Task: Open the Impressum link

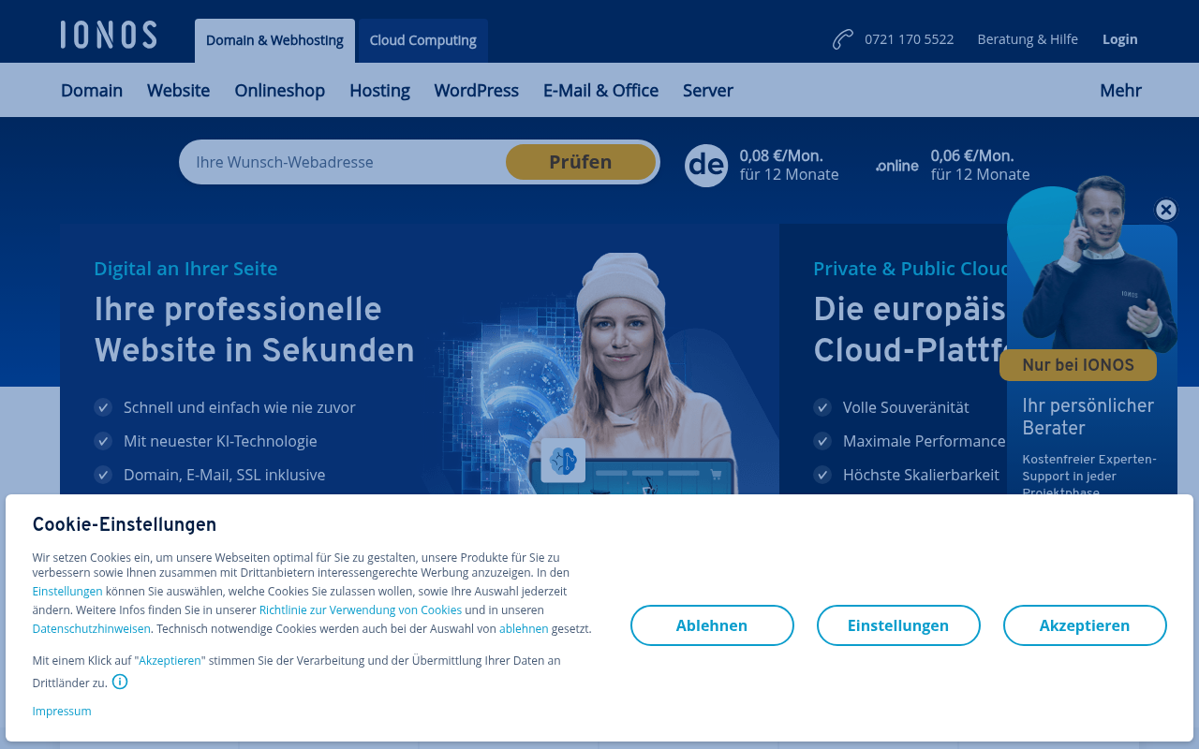Action: coord(62,712)
